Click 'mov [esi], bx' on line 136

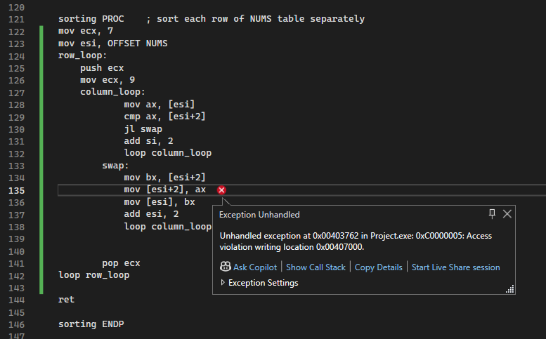pyautogui.click(x=159, y=202)
